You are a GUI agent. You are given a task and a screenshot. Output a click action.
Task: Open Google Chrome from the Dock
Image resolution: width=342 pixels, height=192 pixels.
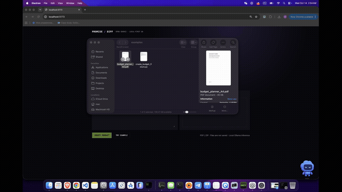click(76, 185)
